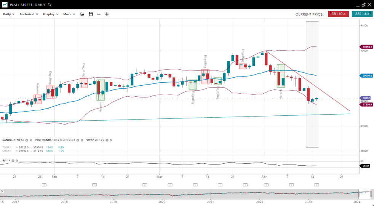Pop out the chart window
This screenshot has width=374, height=206.
[x=363, y=5]
